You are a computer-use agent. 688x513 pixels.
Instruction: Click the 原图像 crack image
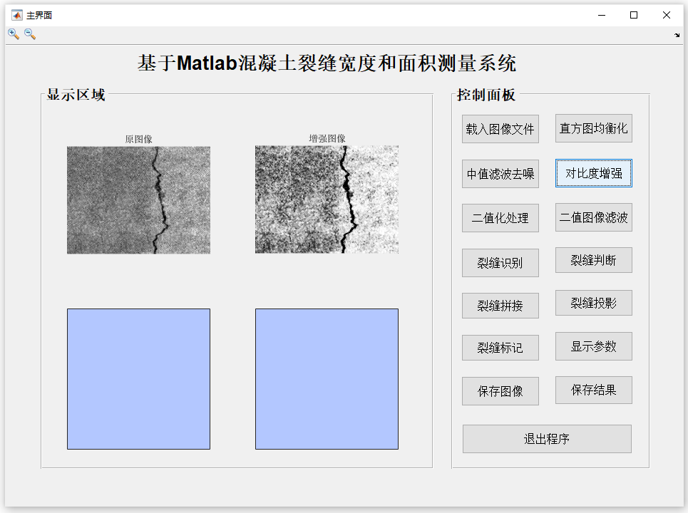(138, 200)
